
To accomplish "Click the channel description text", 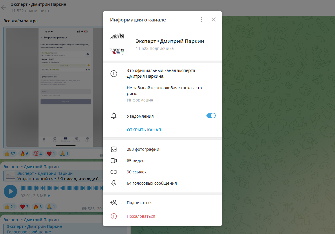I will (164, 82).
